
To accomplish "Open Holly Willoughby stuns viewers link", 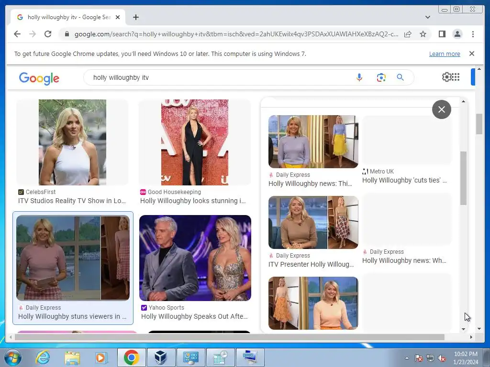I will coord(72,316).
